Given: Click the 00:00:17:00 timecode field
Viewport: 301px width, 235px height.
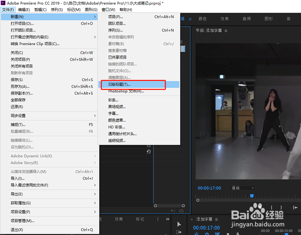Looking at the screenshot, I should click(x=208, y=188).
